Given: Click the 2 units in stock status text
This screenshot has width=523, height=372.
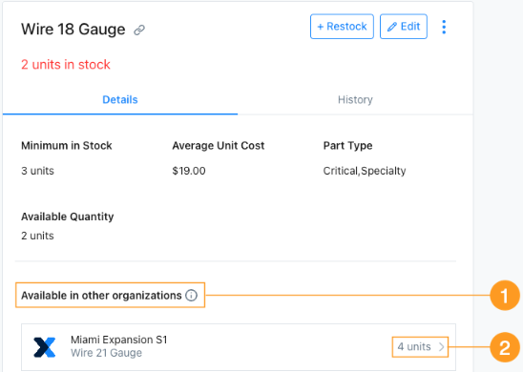Looking at the screenshot, I should click(x=66, y=64).
